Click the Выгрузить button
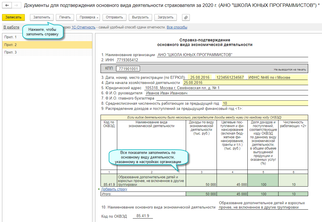Image resolution: width=322 pixels, height=222 pixels. [140, 18]
